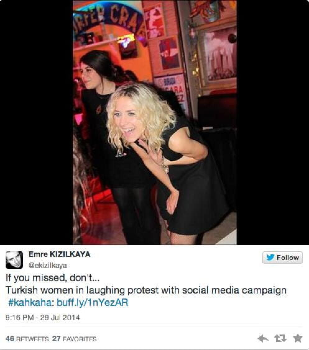
Task: Visit the @ekizilkaya handle
Action: pos(48,265)
